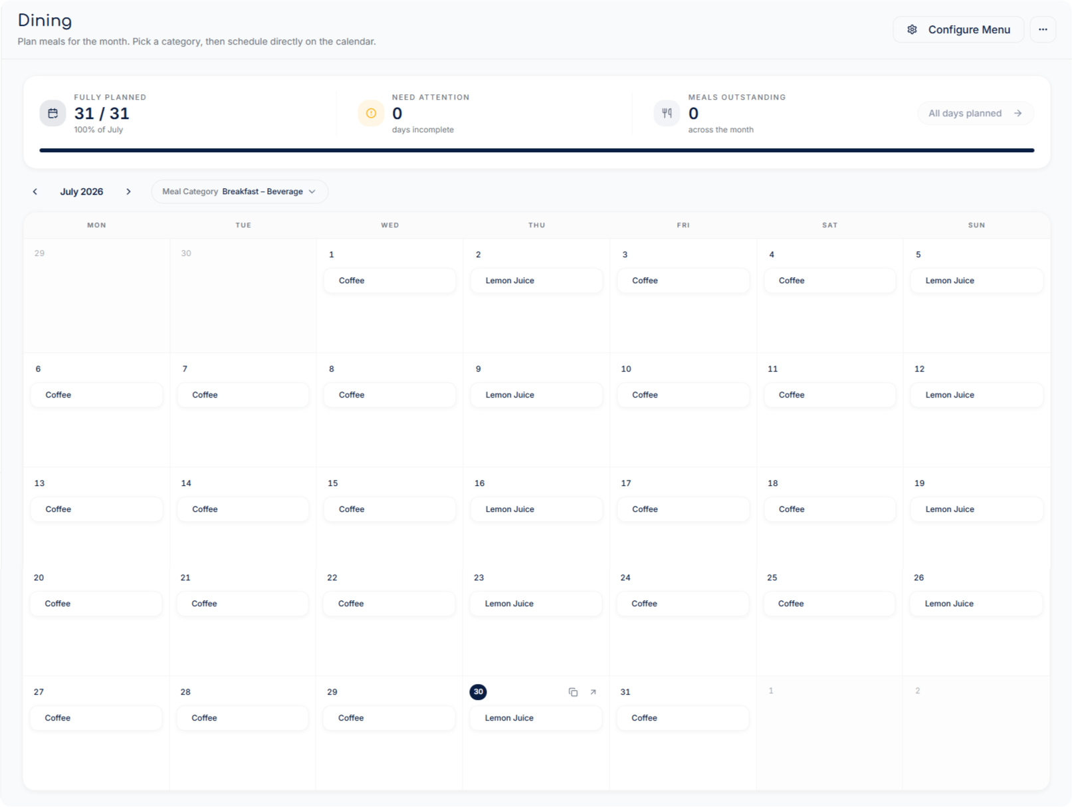Open Coffee entry on July 17

pyautogui.click(x=683, y=509)
